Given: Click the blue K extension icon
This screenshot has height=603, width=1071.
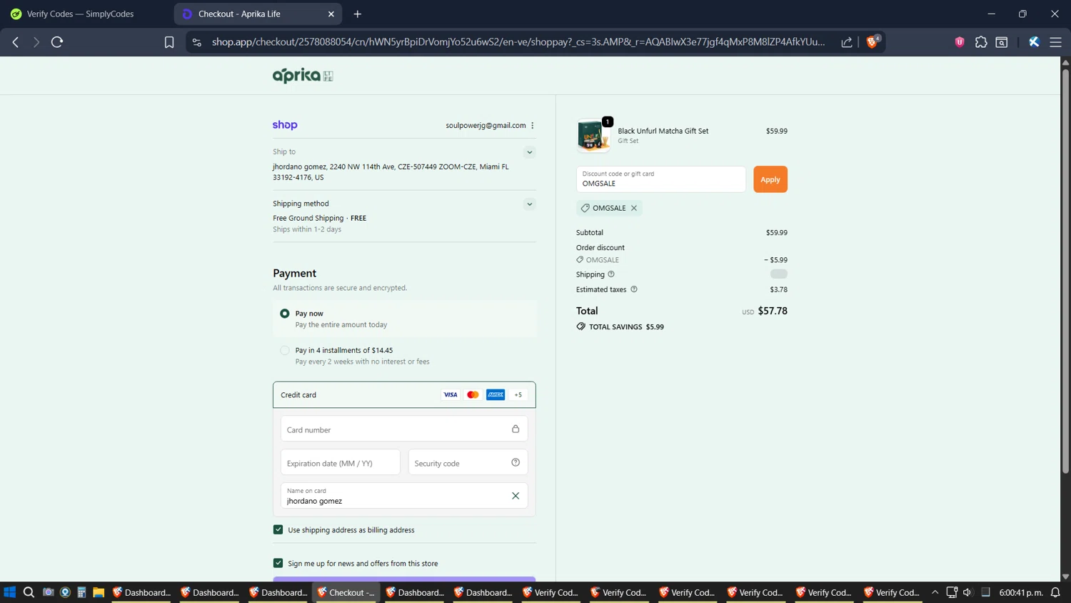Looking at the screenshot, I should (1034, 42).
